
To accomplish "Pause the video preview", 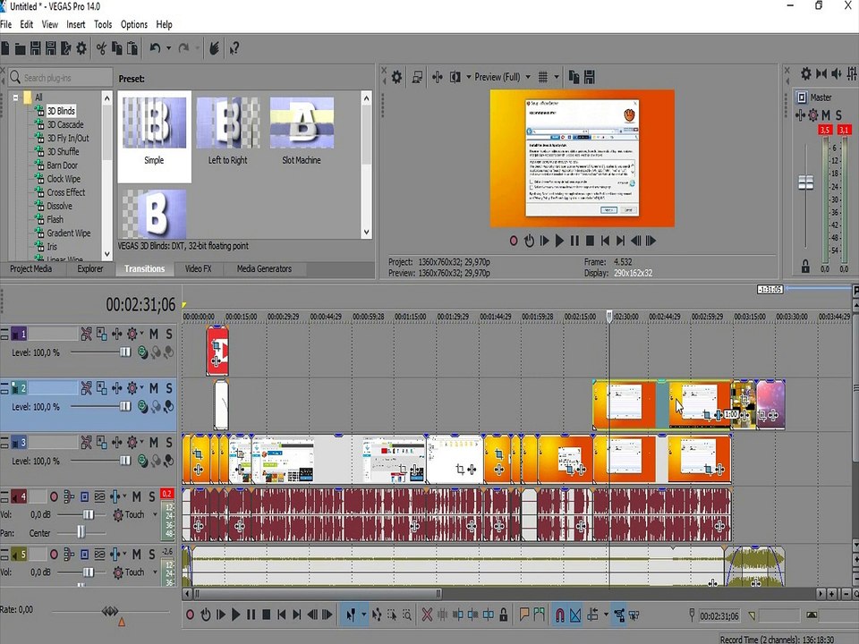I will [x=574, y=241].
